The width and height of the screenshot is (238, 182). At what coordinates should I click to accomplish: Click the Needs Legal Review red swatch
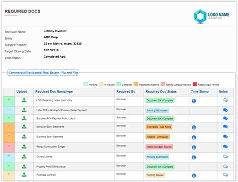[x=195, y=84]
